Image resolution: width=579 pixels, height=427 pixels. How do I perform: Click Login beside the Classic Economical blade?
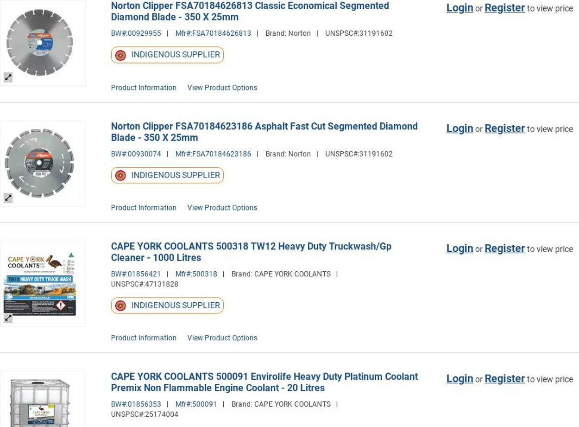click(459, 8)
